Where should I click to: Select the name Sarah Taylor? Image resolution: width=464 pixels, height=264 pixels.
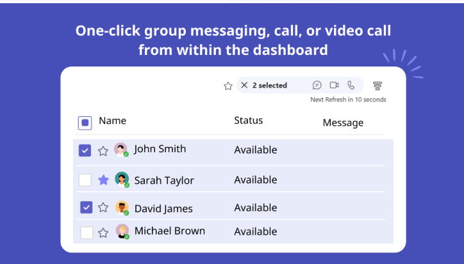(x=164, y=180)
